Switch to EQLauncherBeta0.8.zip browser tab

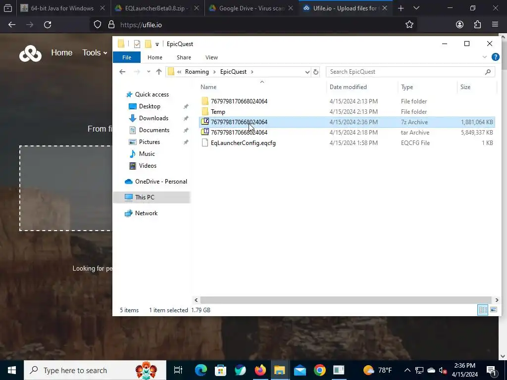pyautogui.click(x=157, y=8)
